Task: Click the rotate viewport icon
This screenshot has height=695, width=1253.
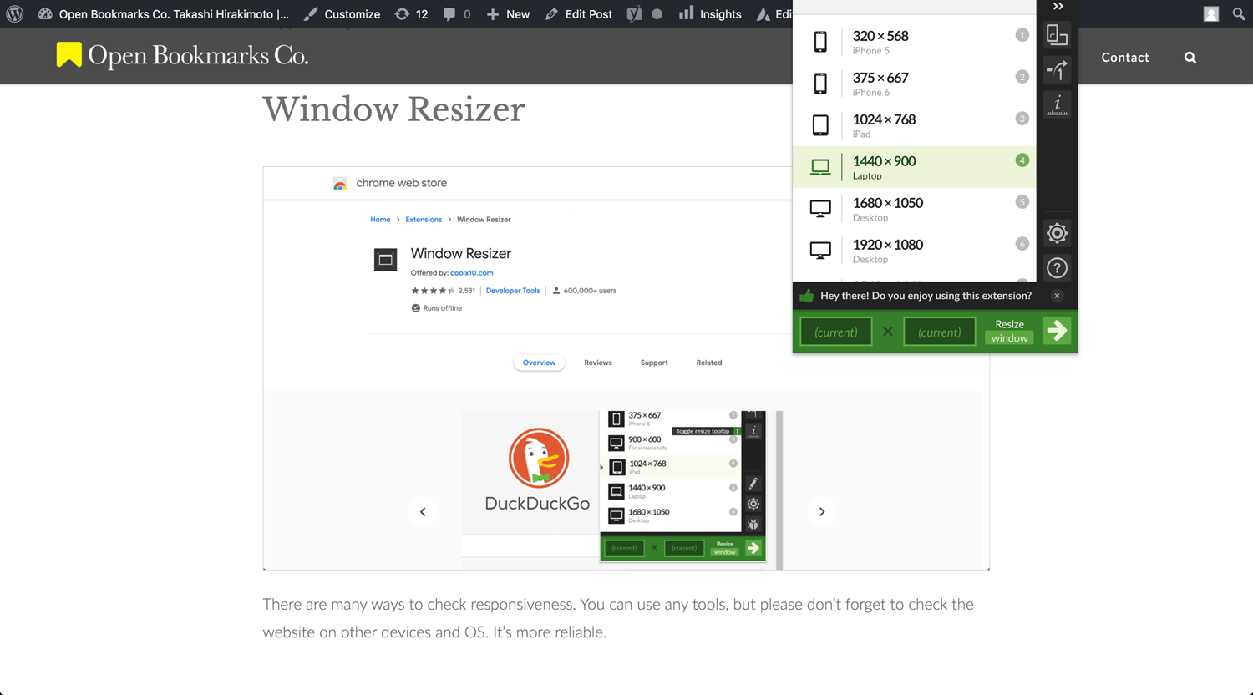Action: 1058,35
